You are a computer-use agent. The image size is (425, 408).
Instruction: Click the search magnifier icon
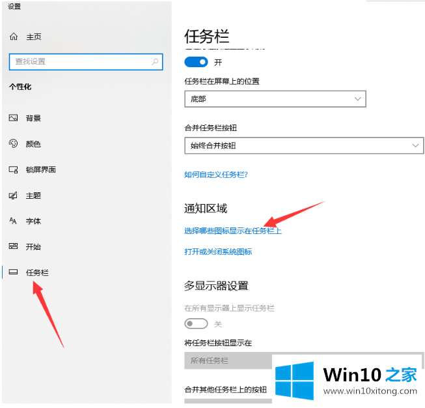155,62
